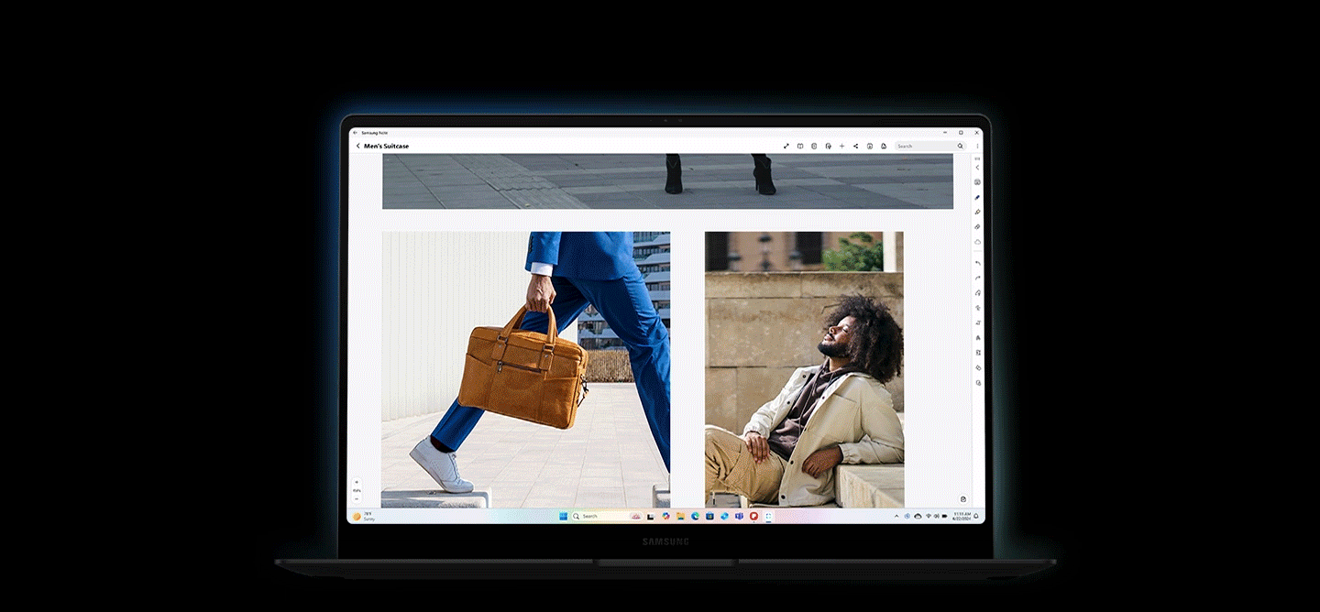Image resolution: width=1320 pixels, height=612 pixels.
Task: Go back using the arrow beside Men's Suitcase
Action: click(357, 146)
